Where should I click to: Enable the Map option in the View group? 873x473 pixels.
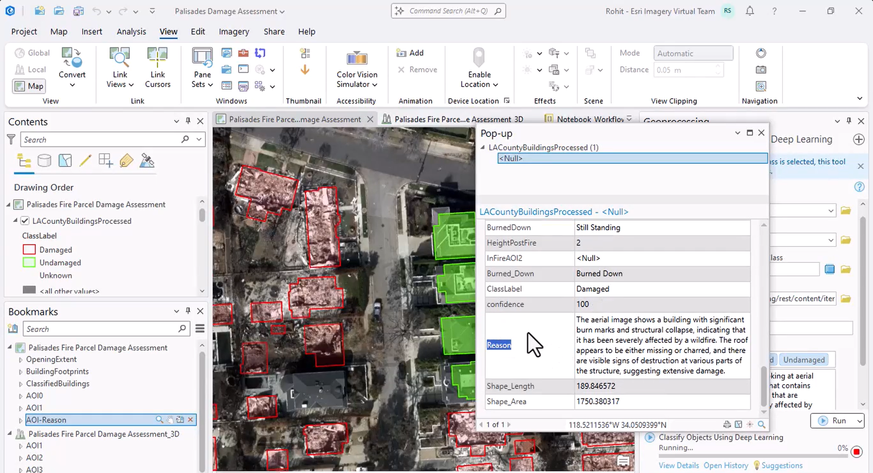[28, 86]
